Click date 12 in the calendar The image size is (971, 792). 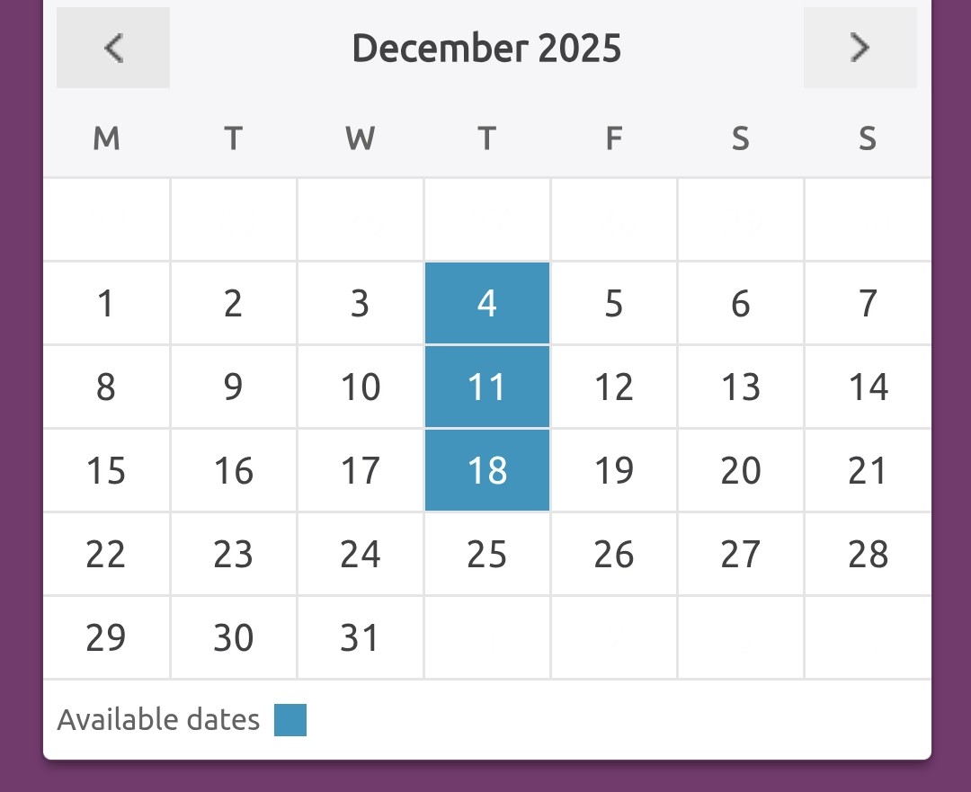[614, 387]
